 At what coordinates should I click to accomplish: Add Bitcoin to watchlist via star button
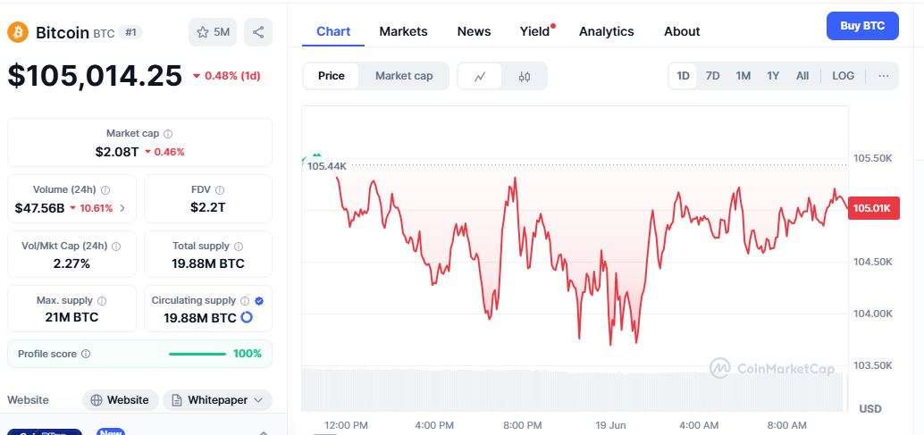212,32
